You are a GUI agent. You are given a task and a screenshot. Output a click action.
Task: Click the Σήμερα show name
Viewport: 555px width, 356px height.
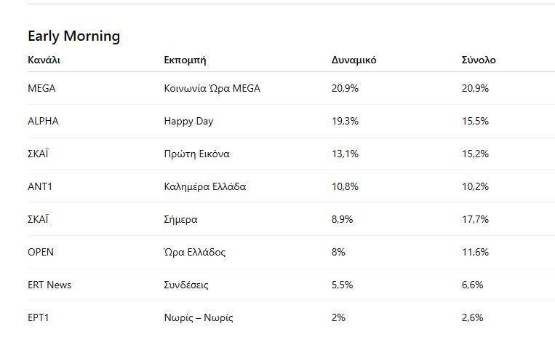[180, 219]
